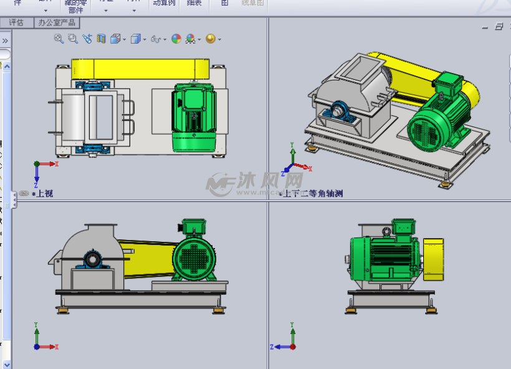This screenshot has width=511, height=369.
Task: Toggle Hide/Show Items with the glasses icon
Action: coord(155,38)
